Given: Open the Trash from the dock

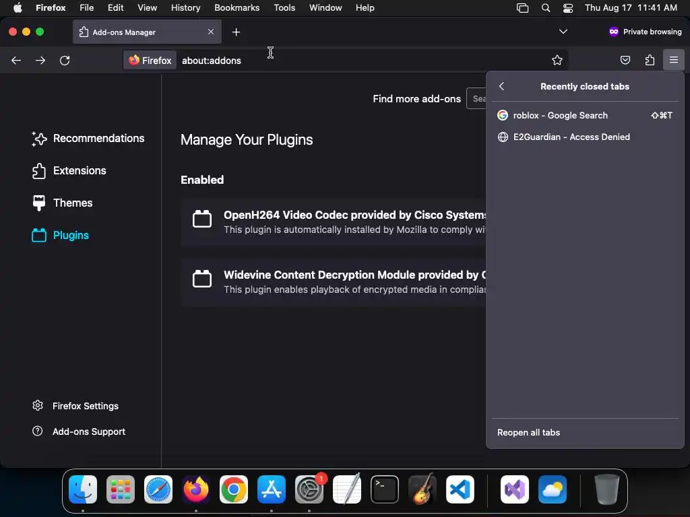Looking at the screenshot, I should pos(607,489).
